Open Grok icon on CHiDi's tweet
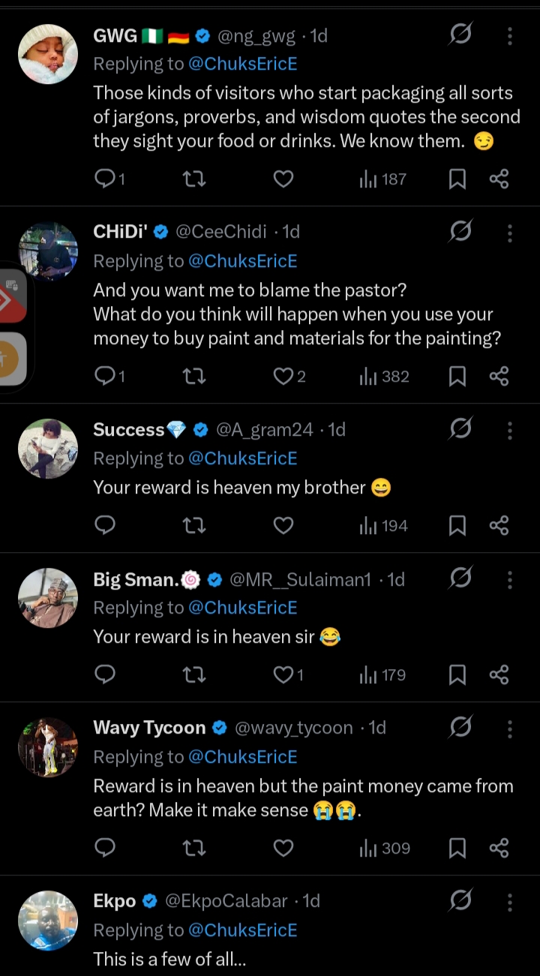 coord(460,232)
